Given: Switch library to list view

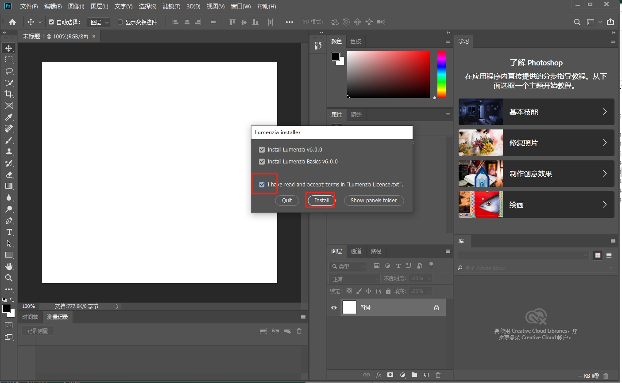Looking at the screenshot, I should pyautogui.click(x=609, y=255).
